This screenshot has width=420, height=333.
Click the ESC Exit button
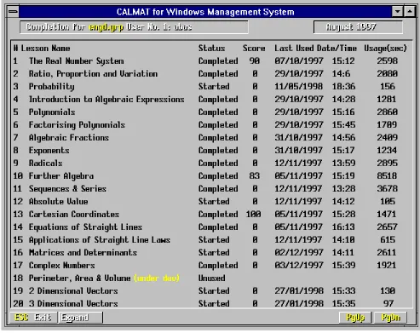[33, 318]
